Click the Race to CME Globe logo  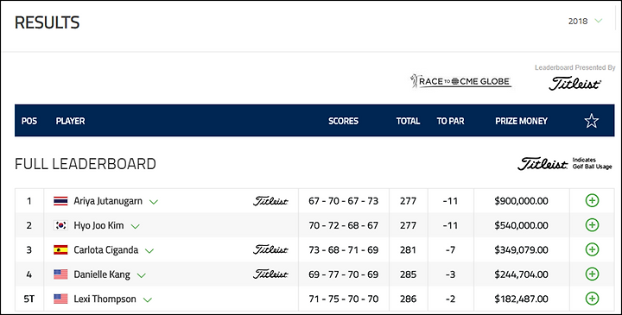460,81
